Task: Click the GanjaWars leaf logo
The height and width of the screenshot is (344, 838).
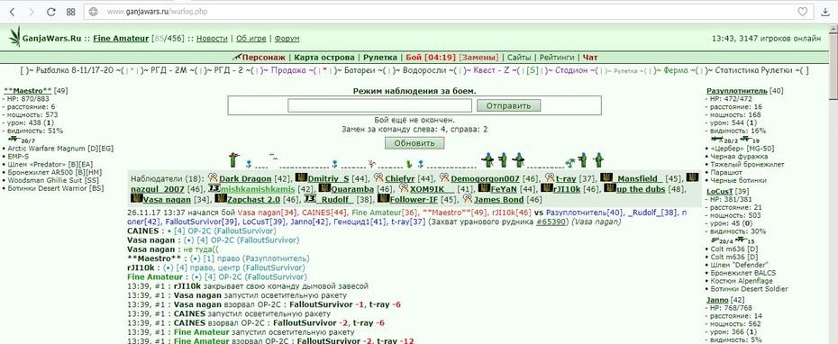Action: click(x=14, y=36)
